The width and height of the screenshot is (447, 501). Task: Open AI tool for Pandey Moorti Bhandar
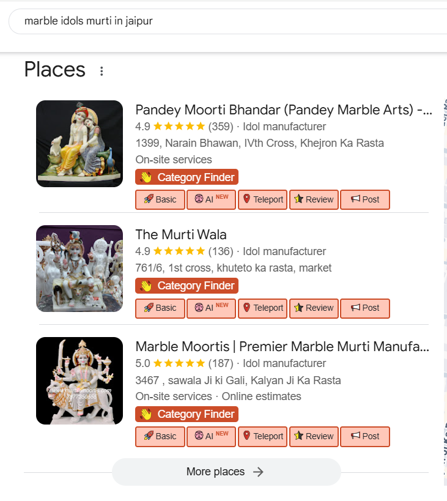[x=211, y=199]
